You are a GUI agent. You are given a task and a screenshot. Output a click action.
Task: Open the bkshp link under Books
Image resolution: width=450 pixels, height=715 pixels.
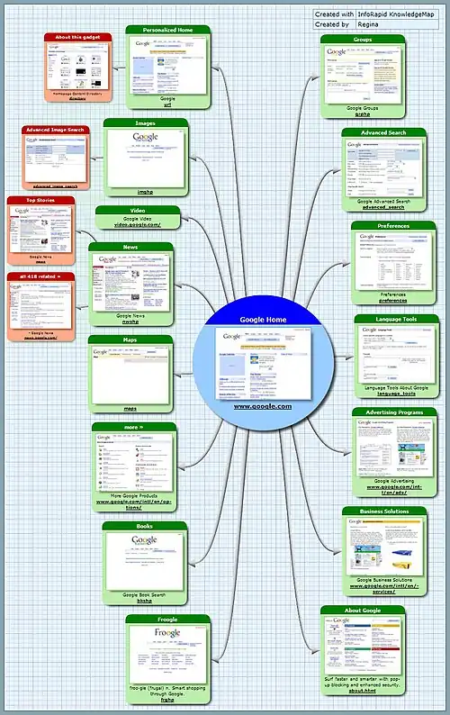[x=144, y=601]
